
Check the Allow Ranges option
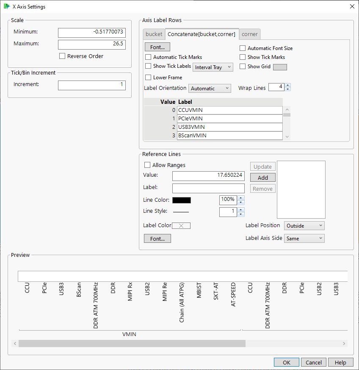point(147,165)
